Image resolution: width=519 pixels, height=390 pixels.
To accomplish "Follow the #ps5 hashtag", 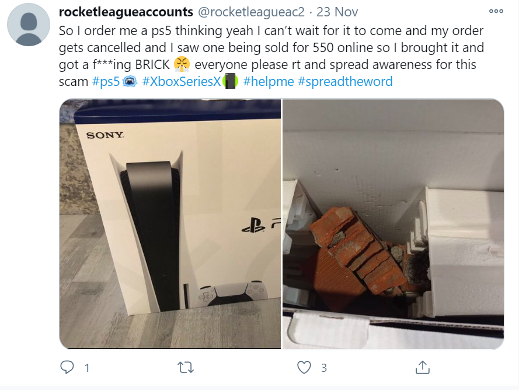I will (x=106, y=82).
